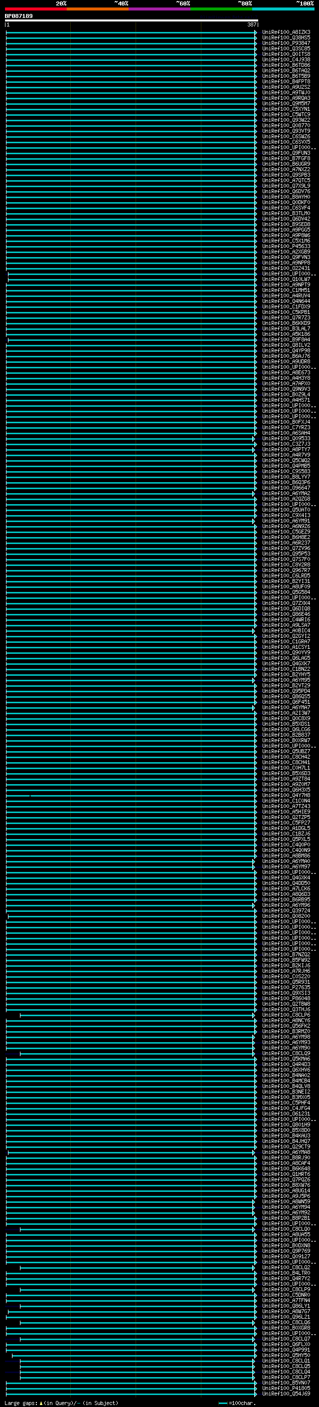The width and height of the screenshot is (319, 1407).
Task: Click the orange ~40% identity legend bar
Action: coord(98,9)
